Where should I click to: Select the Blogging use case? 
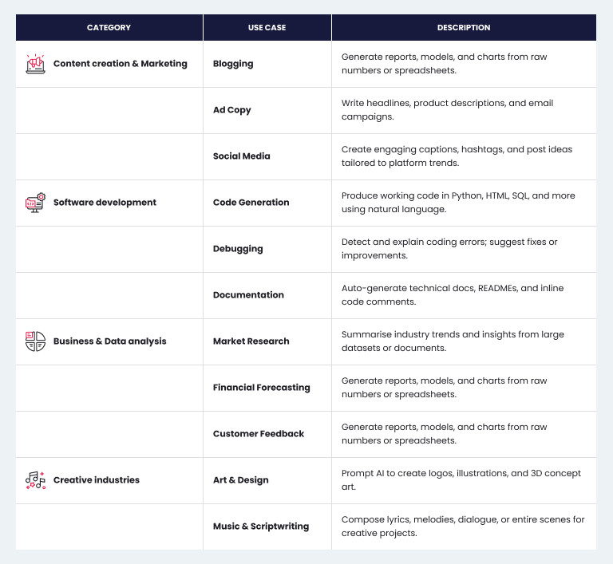coord(233,64)
